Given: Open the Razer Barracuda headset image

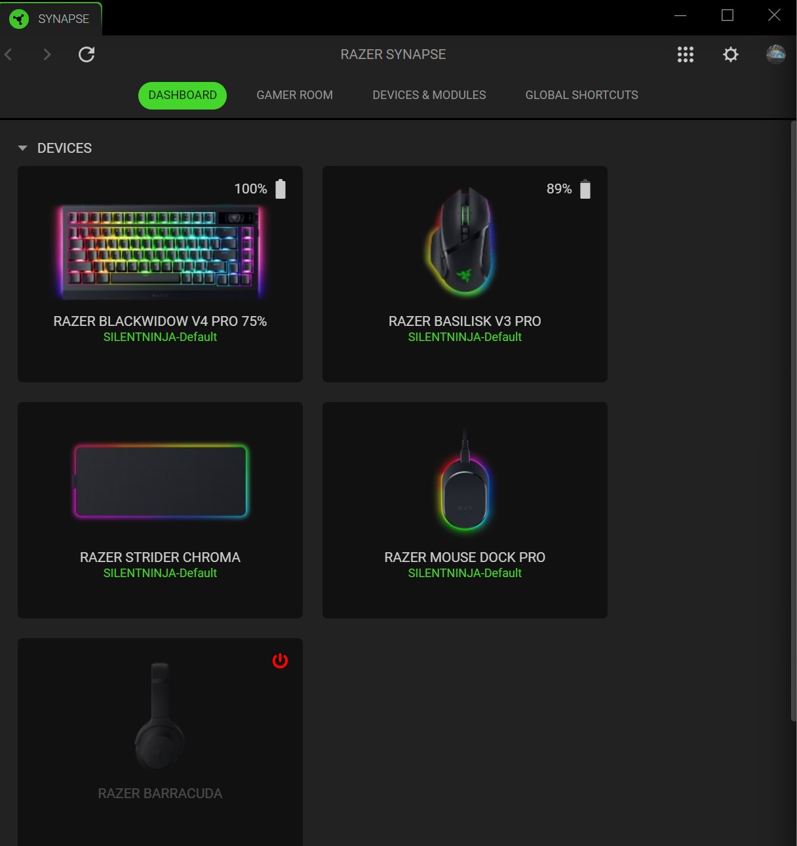Looking at the screenshot, I should pyautogui.click(x=159, y=716).
